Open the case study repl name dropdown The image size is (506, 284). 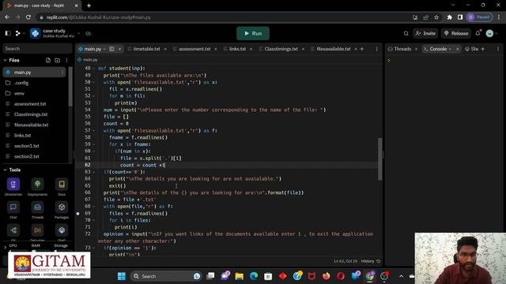tap(79, 33)
